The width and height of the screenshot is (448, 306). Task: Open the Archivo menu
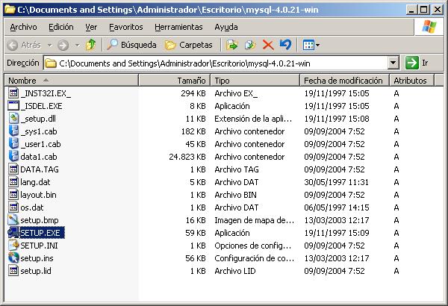point(23,27)
